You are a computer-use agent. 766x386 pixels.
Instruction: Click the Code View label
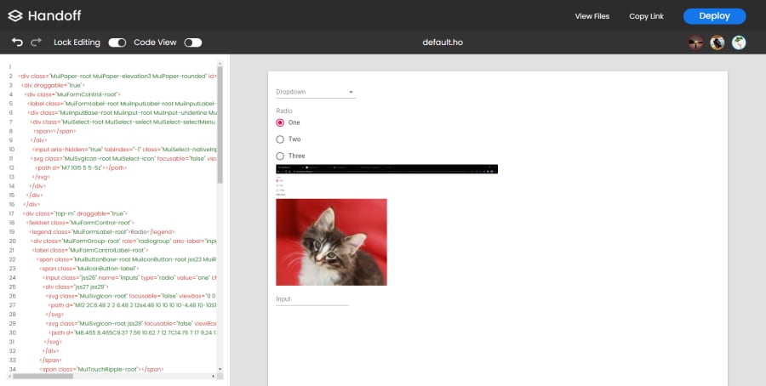coord(155,43)
